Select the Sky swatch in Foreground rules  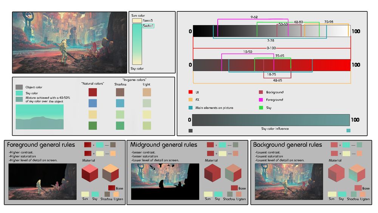95,194
